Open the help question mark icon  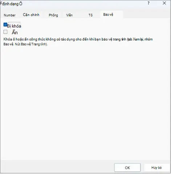pyautogui.click(x=148, y=3)
